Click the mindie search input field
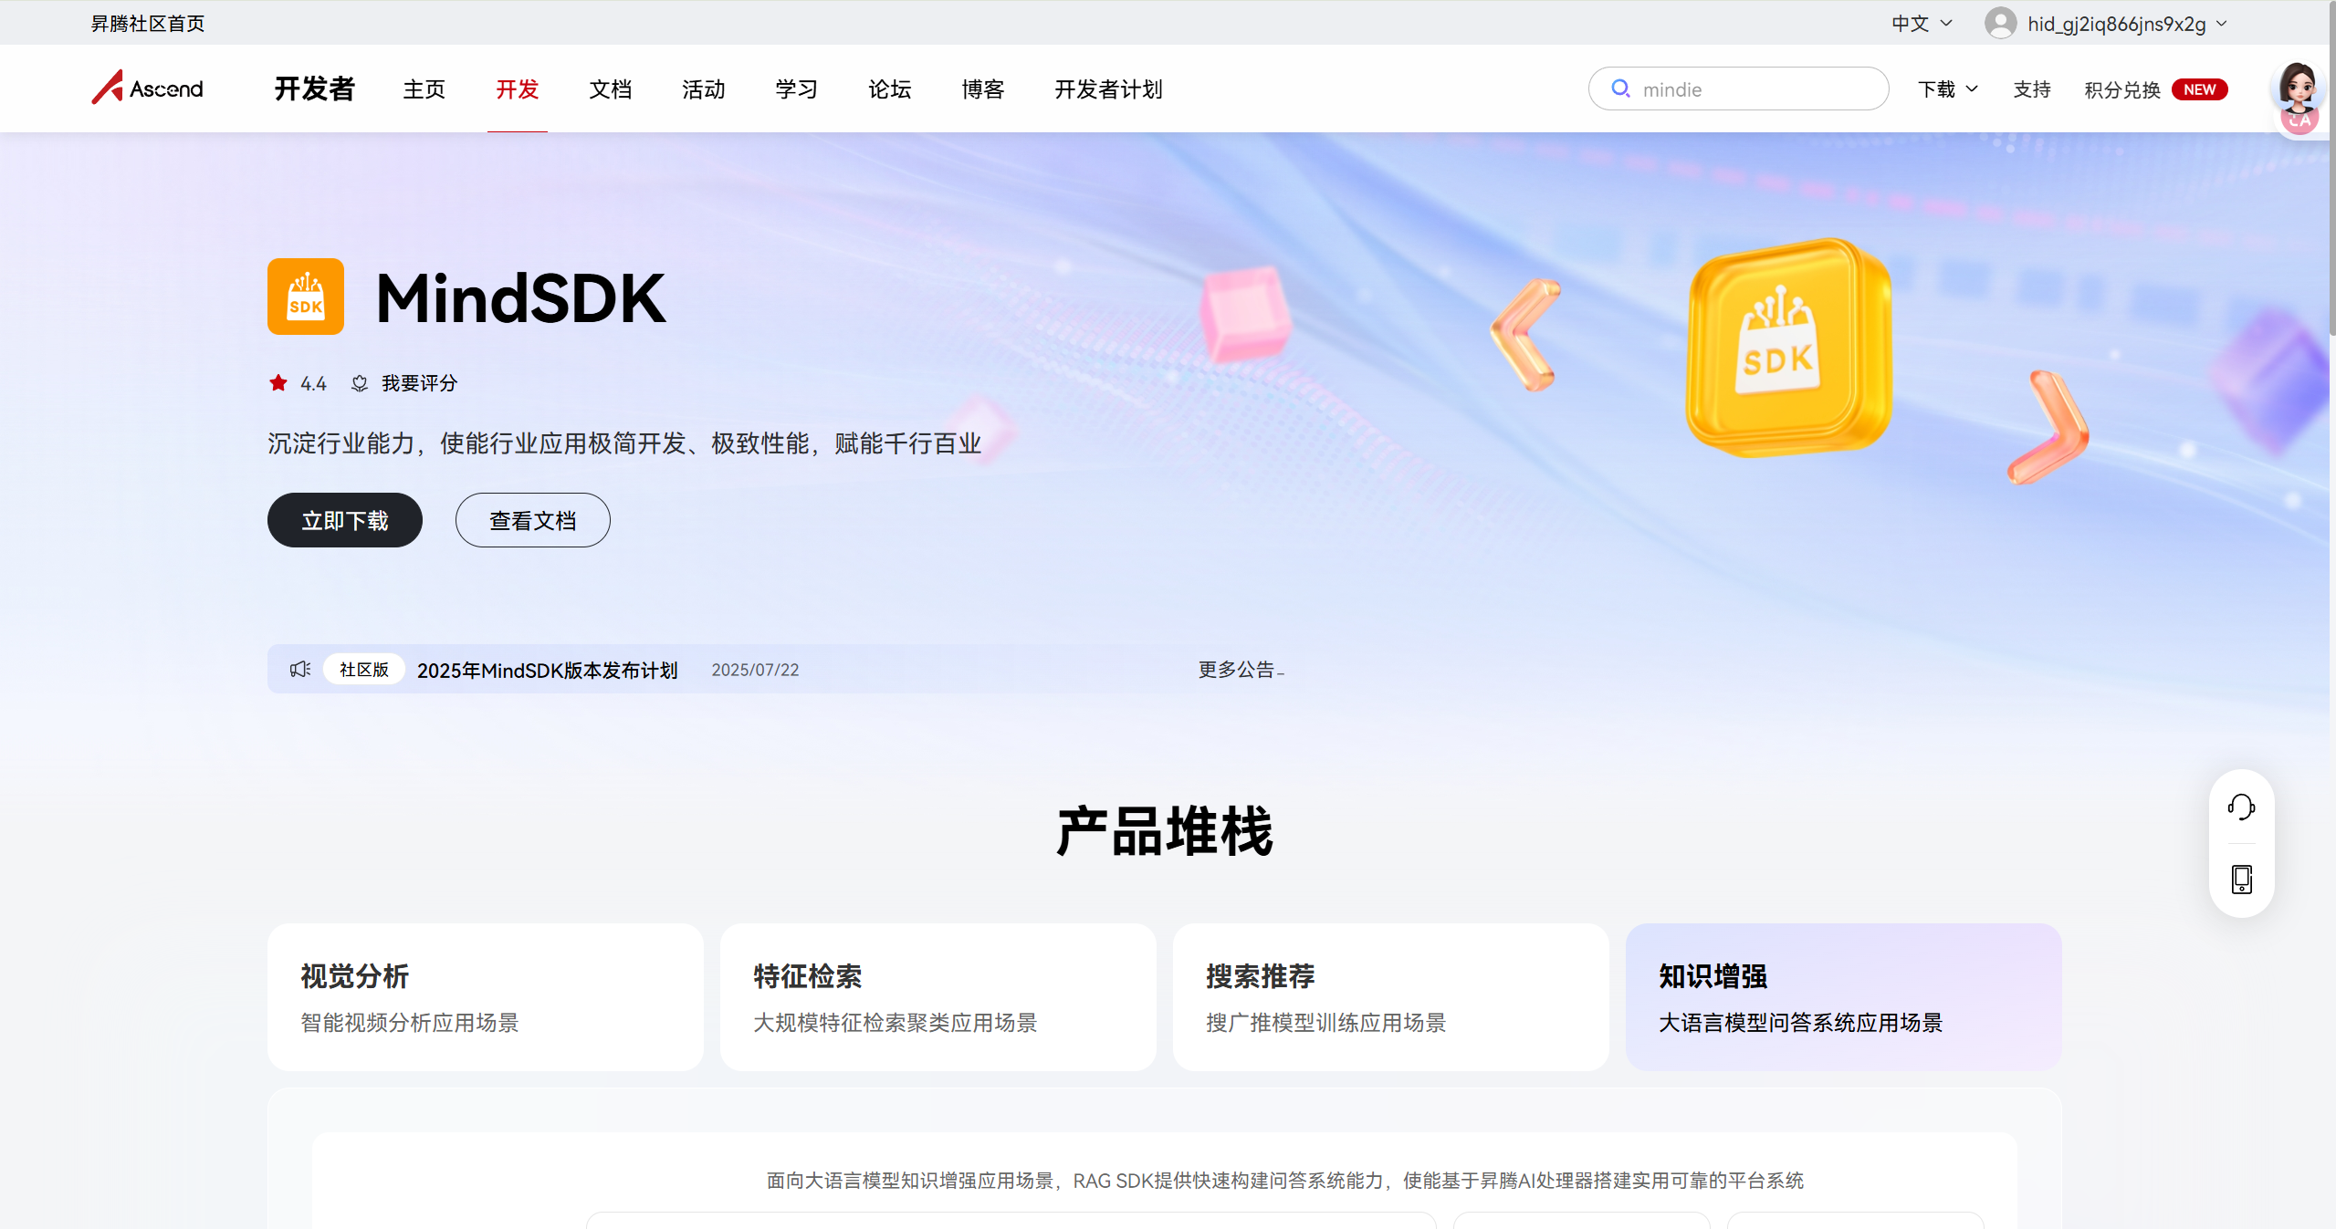 pyautogui.click(x=1753, y=89)
